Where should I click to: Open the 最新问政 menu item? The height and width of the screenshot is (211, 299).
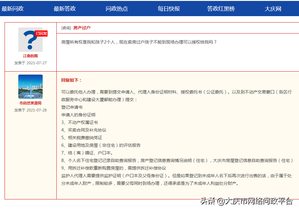(12, 9)
